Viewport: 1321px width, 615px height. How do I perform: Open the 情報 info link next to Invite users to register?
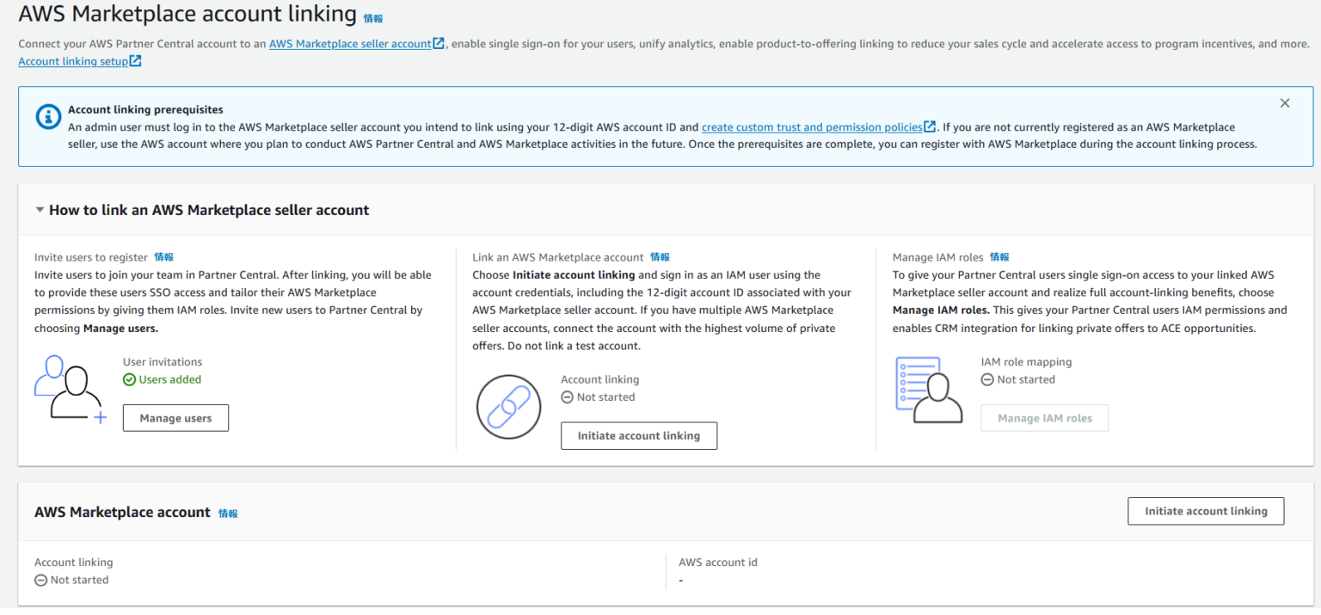click(x=163, y=256)
